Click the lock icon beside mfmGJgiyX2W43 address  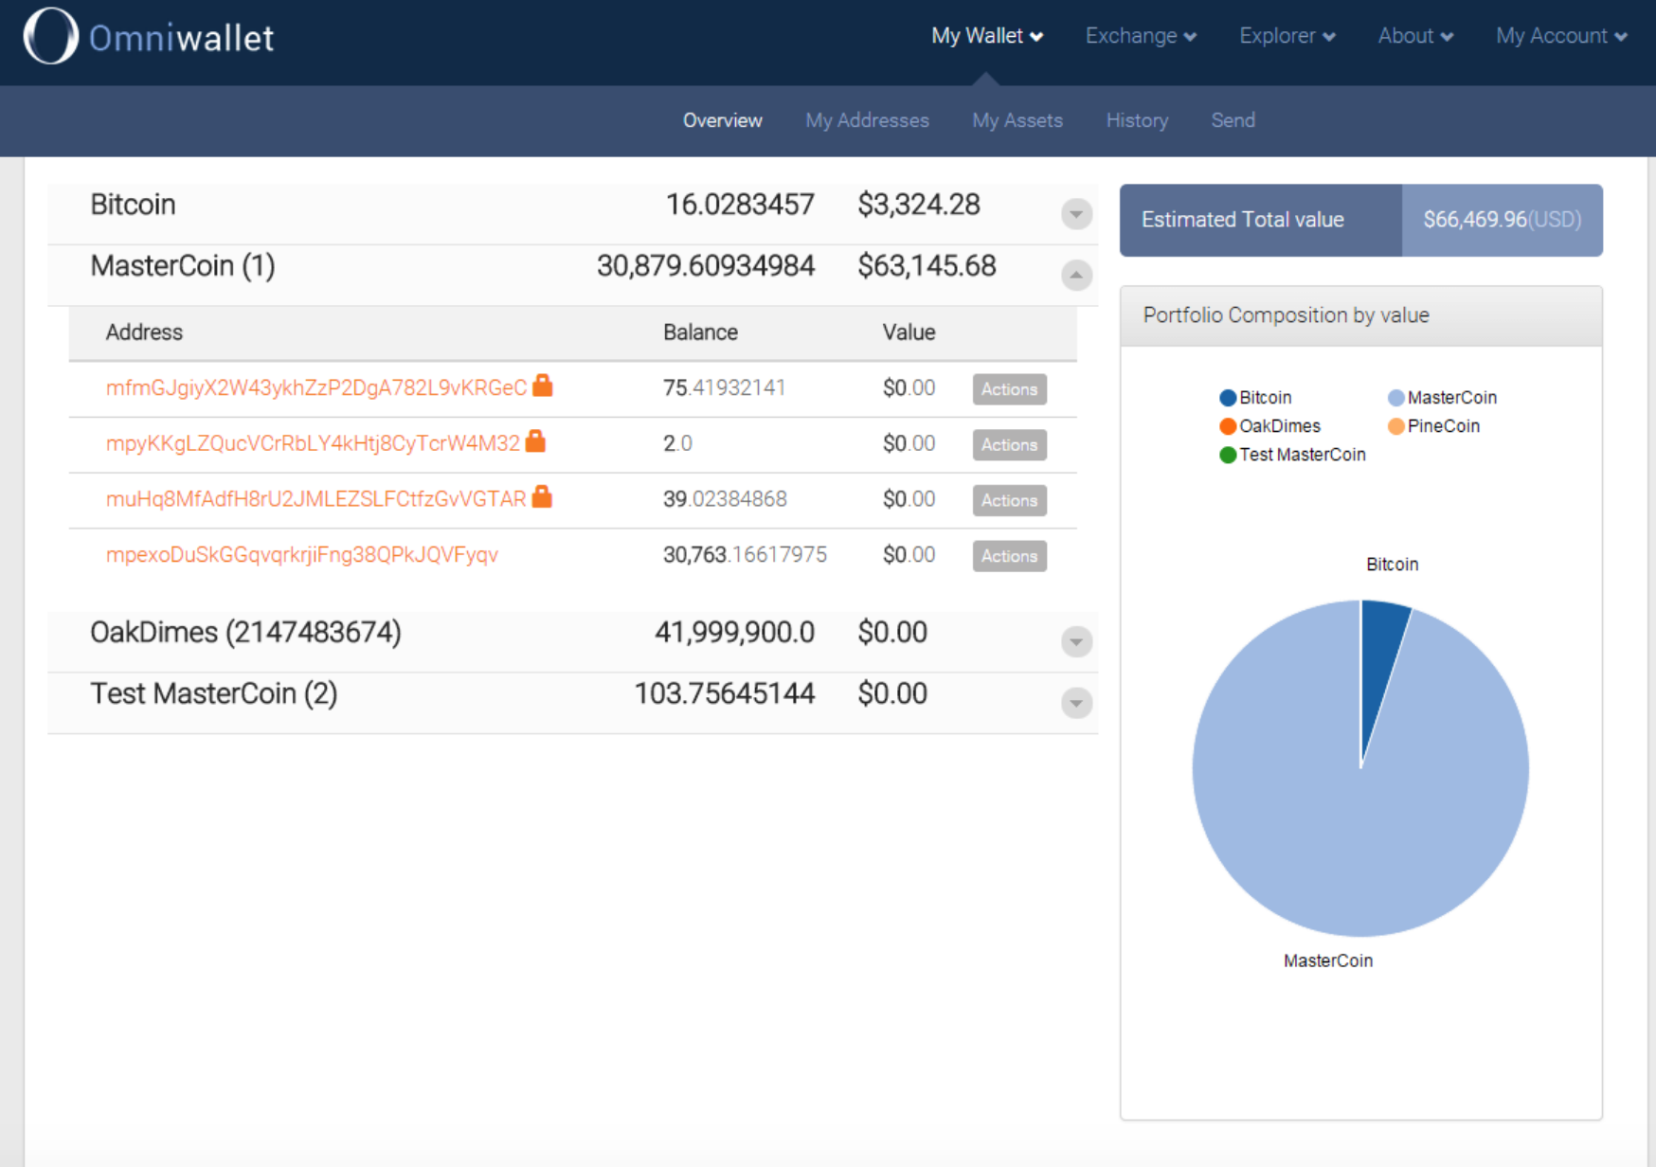coord(542,385)
